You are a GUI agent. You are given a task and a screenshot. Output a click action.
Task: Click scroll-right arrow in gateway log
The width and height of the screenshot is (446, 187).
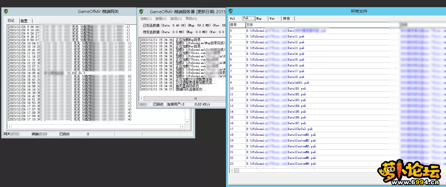click(182, 126)
